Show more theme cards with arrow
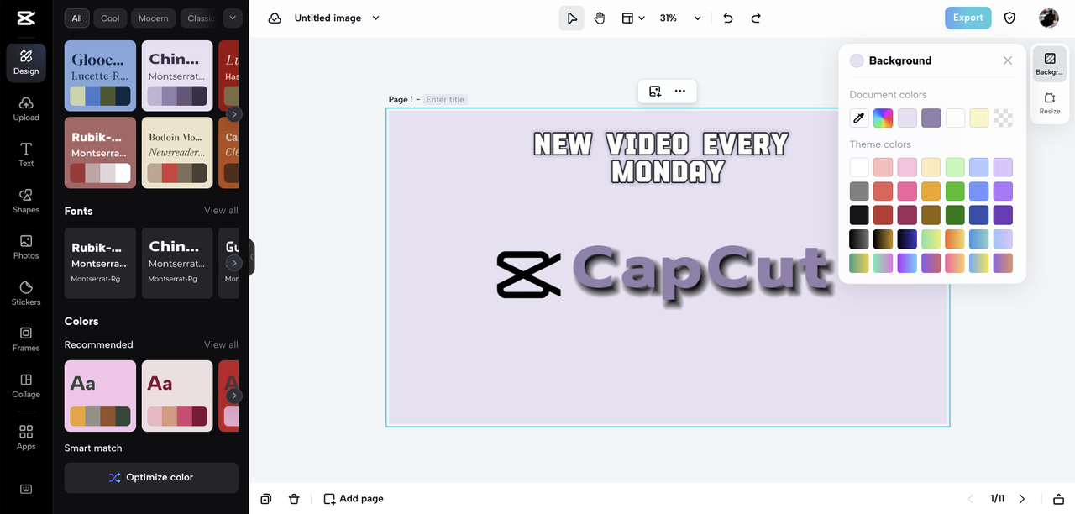 (x=234, y=114)
